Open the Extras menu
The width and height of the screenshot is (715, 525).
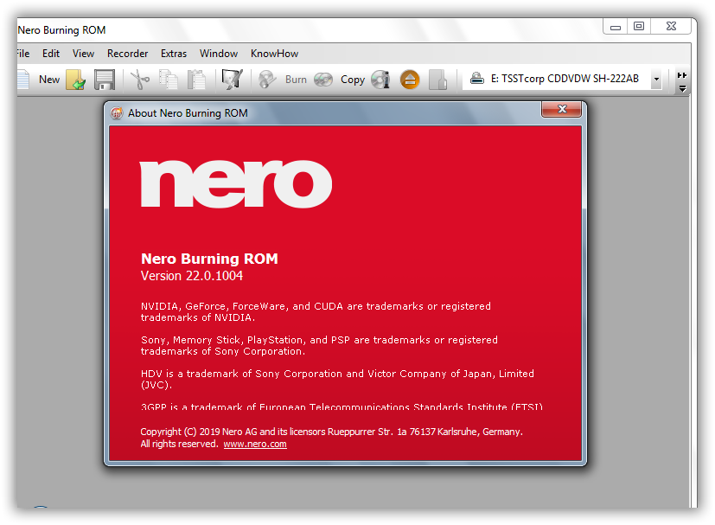[x=174, y=54]
